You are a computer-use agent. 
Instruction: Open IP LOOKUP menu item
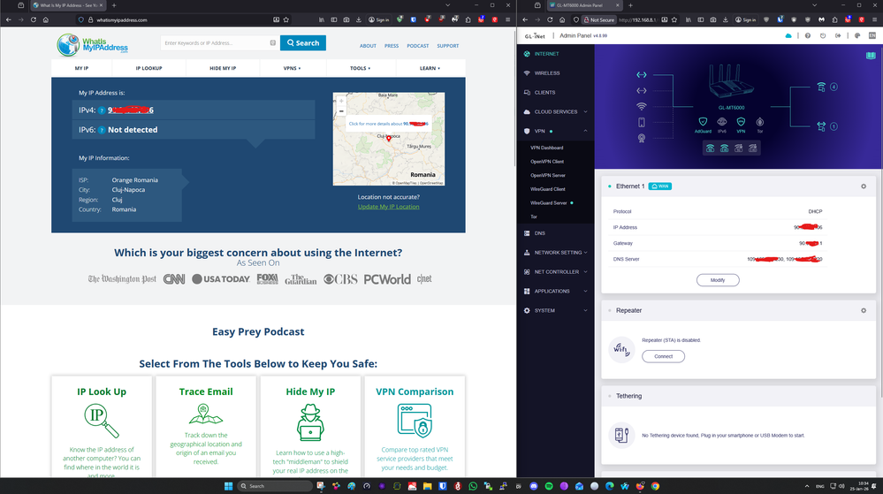tap(148, 68)
